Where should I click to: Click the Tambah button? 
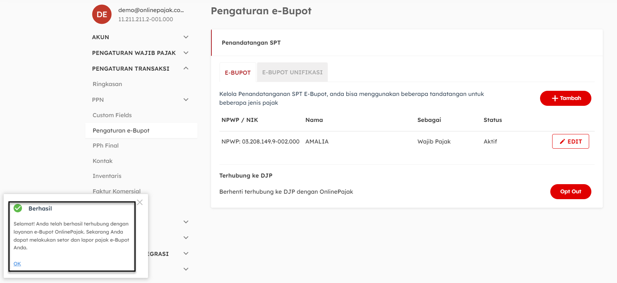(x=565, y=98)
